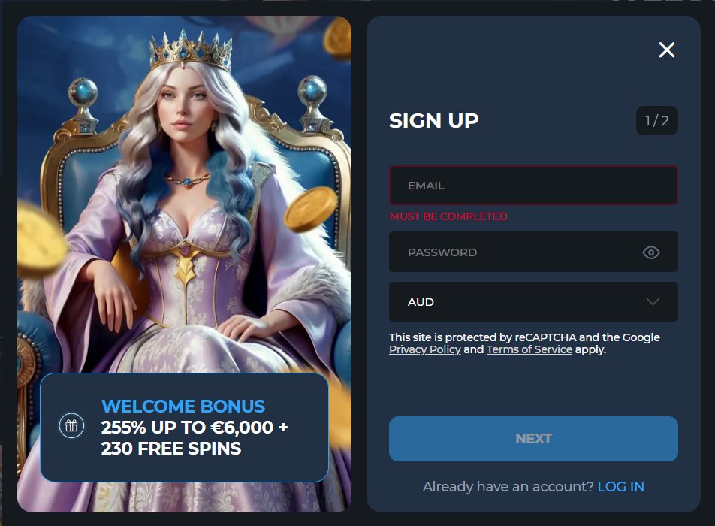
Task: Click the NEXT button
Action: (533, 438)
